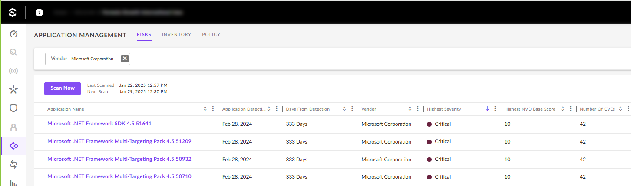Screen dimensions: 631x186
Task: Open Microsoft .NET Framework SDK 4.5.51641 link
Action: click(99, 124)
